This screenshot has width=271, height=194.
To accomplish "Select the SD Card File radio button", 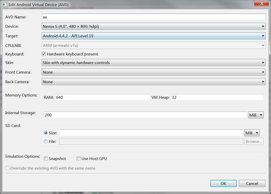I will (46, 141).
